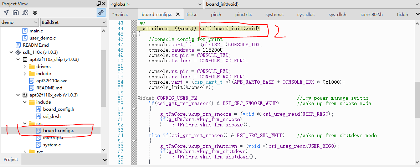The width and height of the screenshot is (420, 167).
Task: Collapse the sdk_110x (v1.0.3) node
Action: click(x=11, y=52)
